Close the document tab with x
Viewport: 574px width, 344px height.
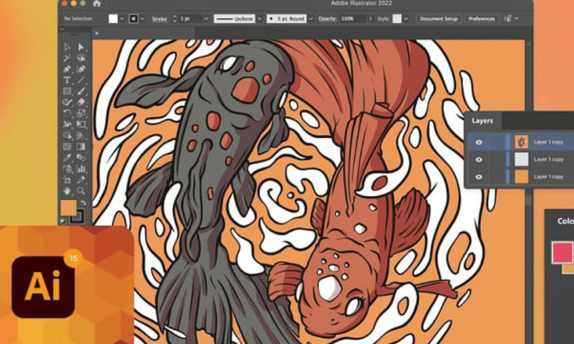point(96,33)
